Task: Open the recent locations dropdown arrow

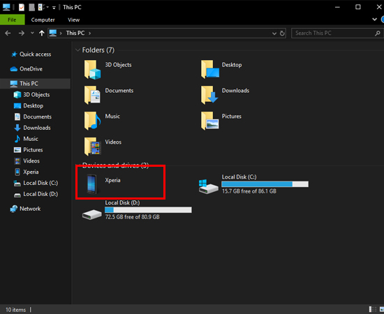Action: pyautogui.click(x=32, y=33)
